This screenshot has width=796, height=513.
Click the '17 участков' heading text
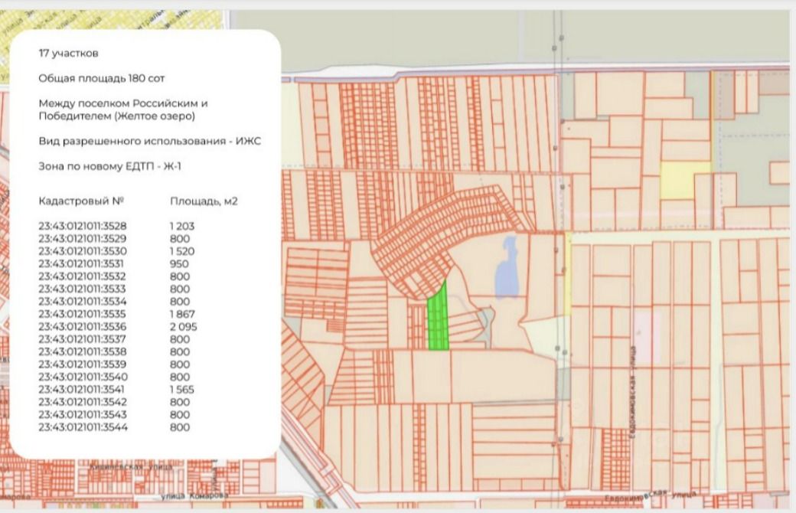(x=69, y=54)
